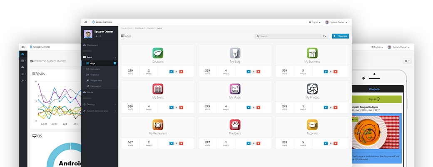Click dashboard home icon in left window sidebar
Screen dimensions: 433x167
(22, 54)
